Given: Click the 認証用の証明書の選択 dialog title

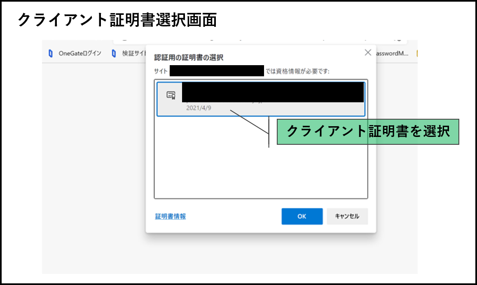Looking at the screenshot, I should pos(189,57).
